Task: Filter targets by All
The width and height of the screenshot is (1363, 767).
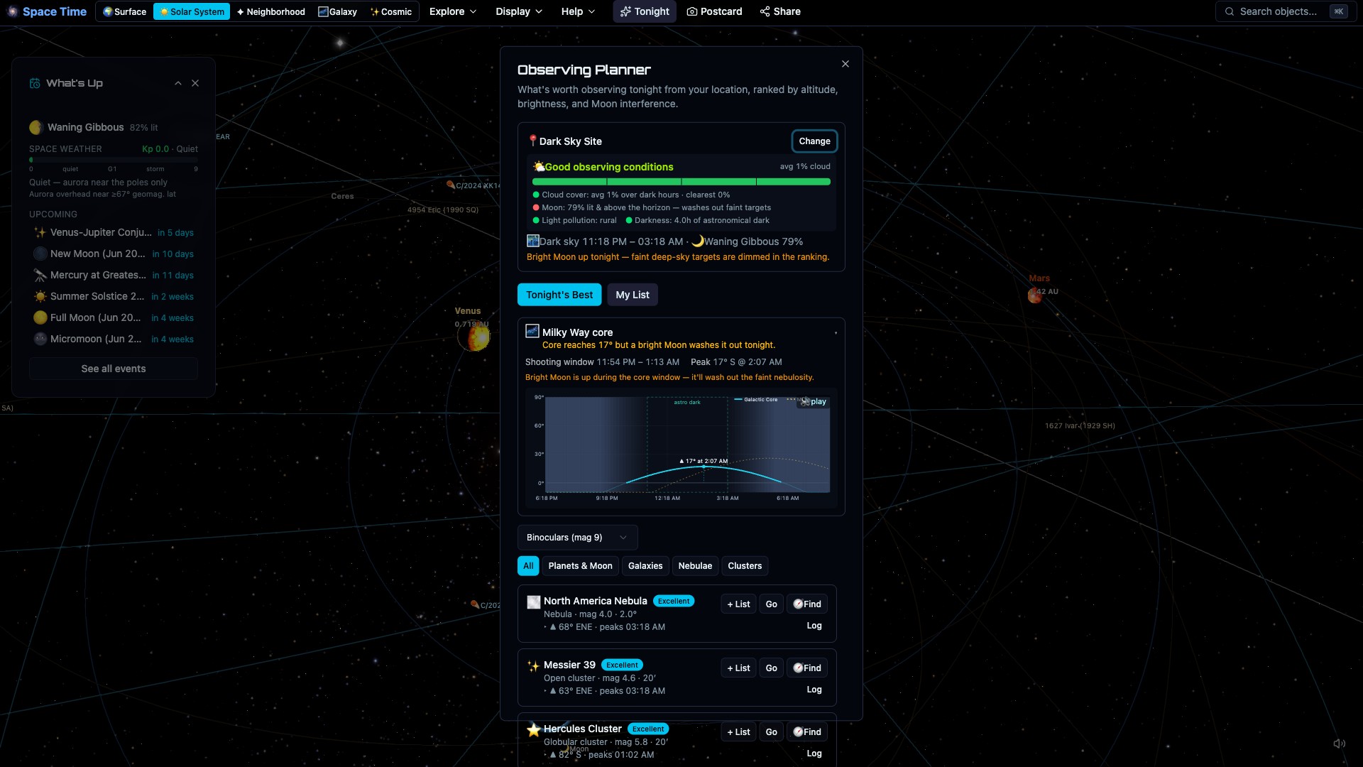Action: coord(528,566)
